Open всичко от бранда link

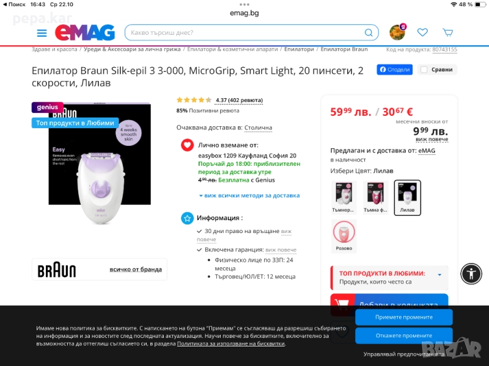[x=136, y=270]
